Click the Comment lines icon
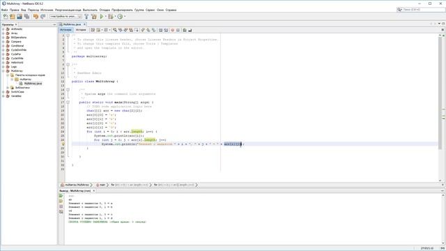The width and height of the screenshot is (446, 251). tap(184, 30)
